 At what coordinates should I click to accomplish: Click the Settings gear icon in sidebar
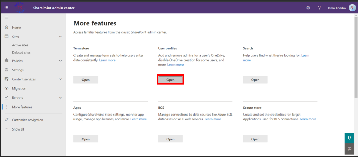[6, 70]
